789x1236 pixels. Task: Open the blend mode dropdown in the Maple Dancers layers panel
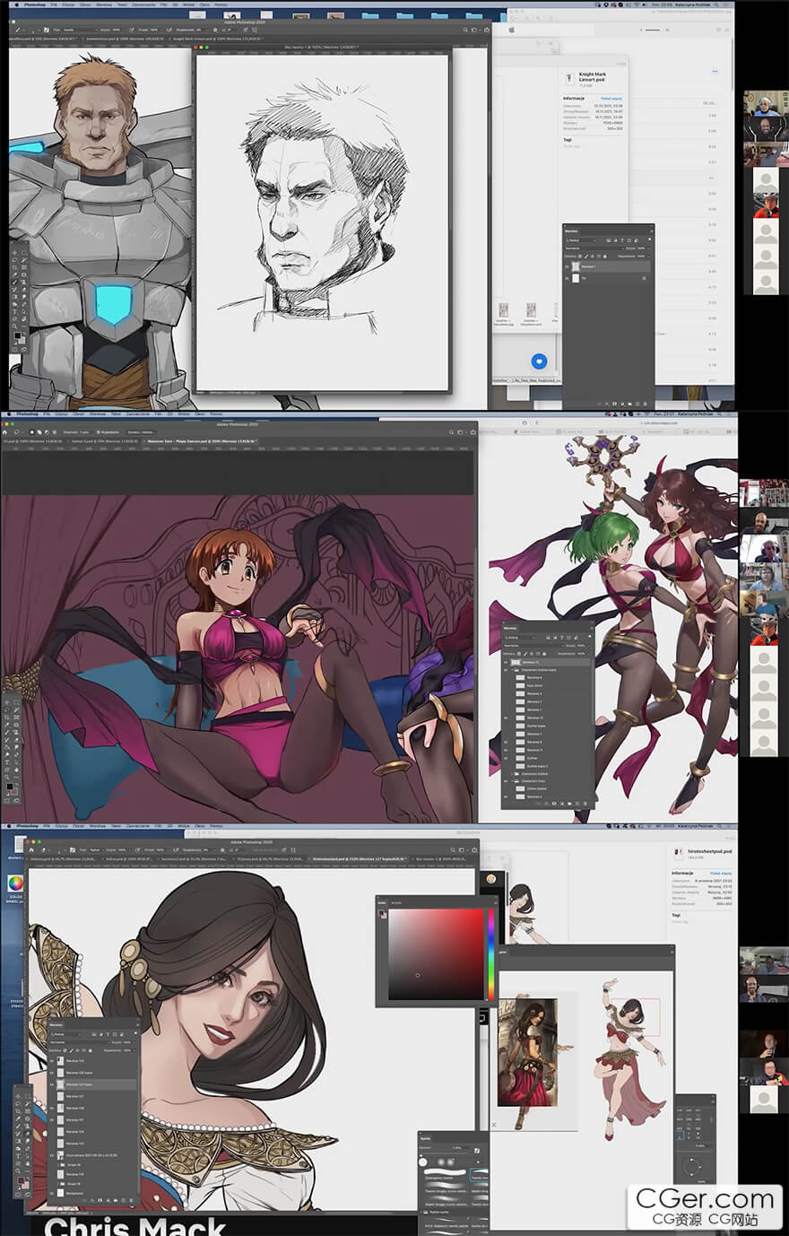pyautogui.click(x=533, y=646)
